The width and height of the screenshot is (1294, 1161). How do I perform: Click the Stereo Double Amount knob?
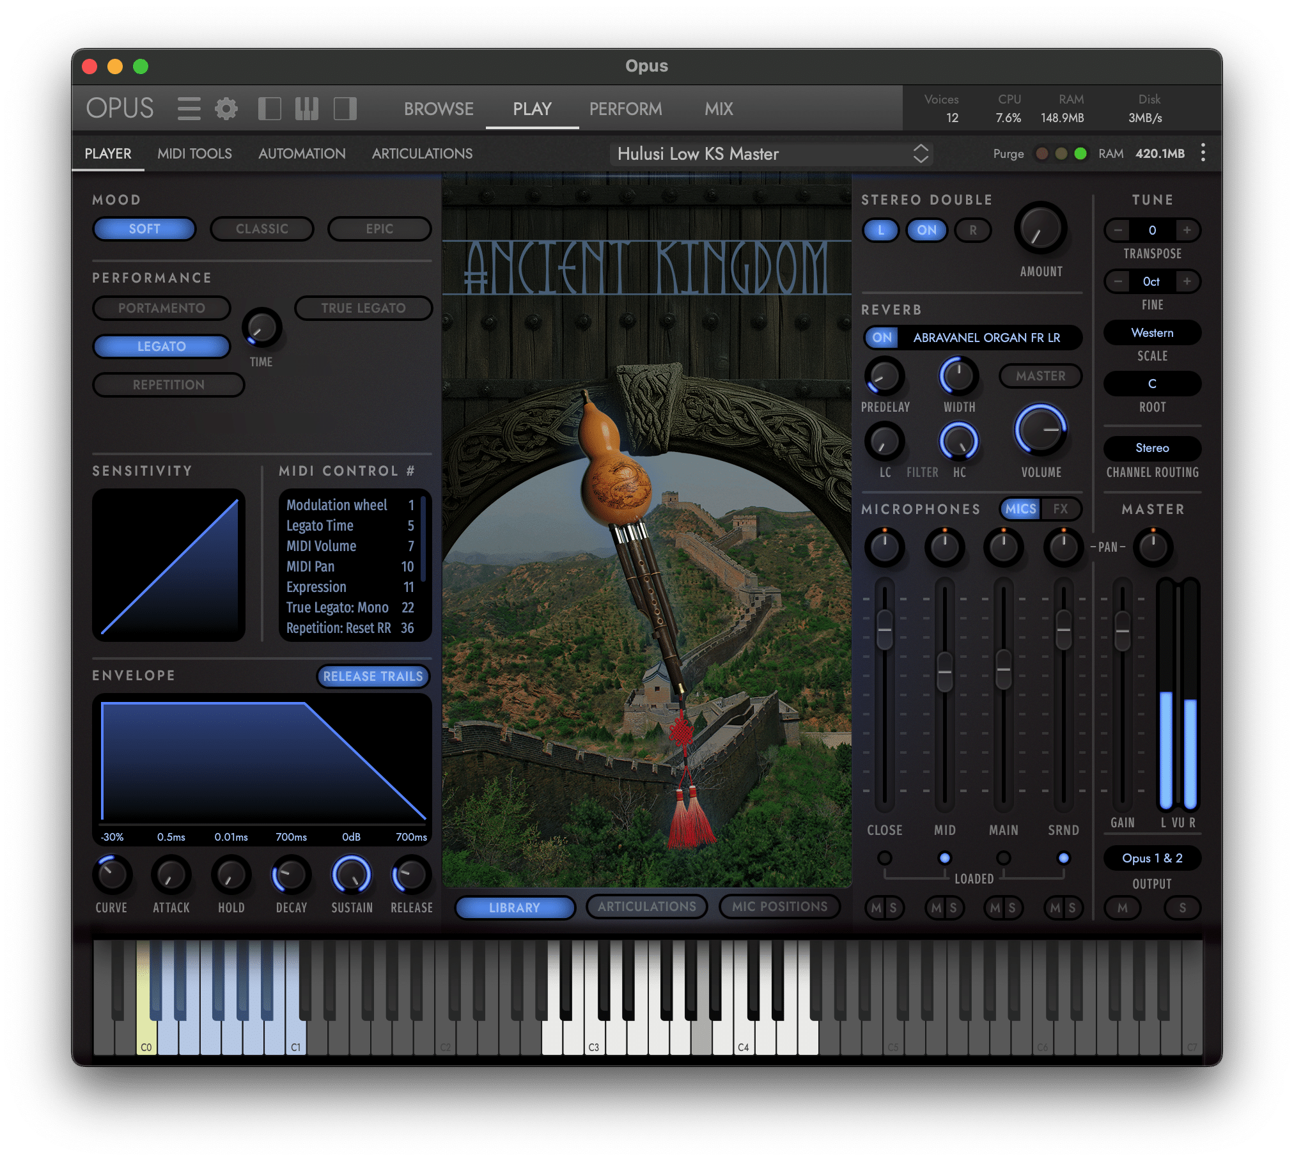click(x=1040, y=229)
